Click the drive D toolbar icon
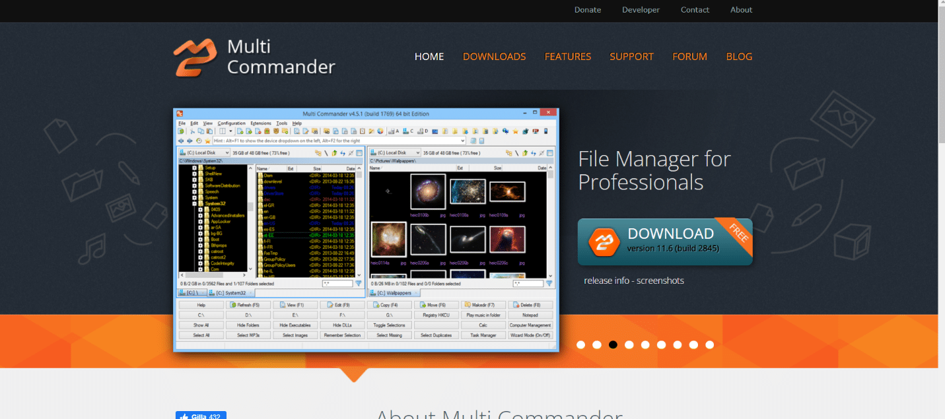Viewport: 945px width, 419px height. tap(423, 131)
